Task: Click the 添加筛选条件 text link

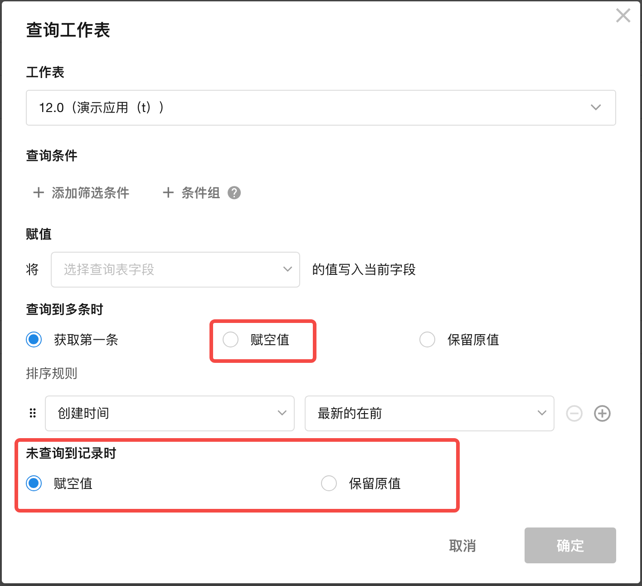Action: [90, 193]
